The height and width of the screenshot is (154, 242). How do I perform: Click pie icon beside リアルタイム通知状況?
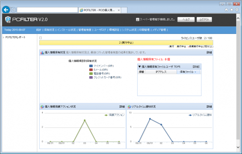tap(129, 107)
